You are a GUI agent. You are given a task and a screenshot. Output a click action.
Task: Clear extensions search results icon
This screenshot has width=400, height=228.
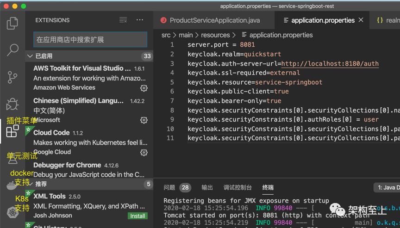[123, 20]
